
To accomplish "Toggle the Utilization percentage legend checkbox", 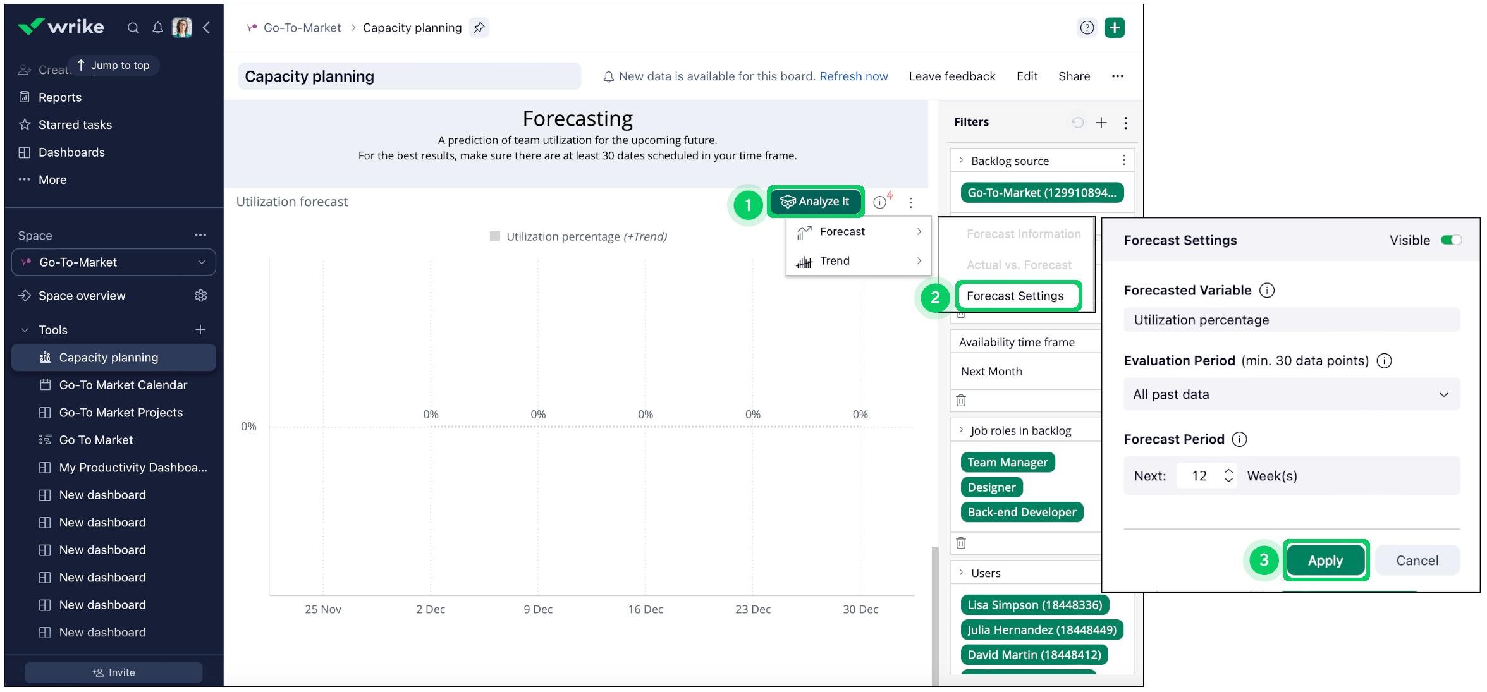I will coord(495,236).
